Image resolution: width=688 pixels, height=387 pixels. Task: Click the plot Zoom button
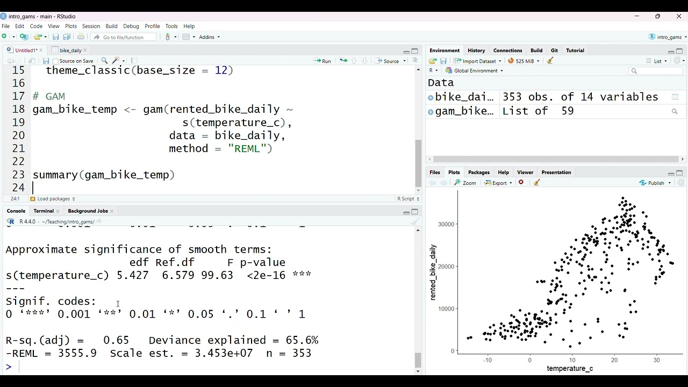click(465, 183)
